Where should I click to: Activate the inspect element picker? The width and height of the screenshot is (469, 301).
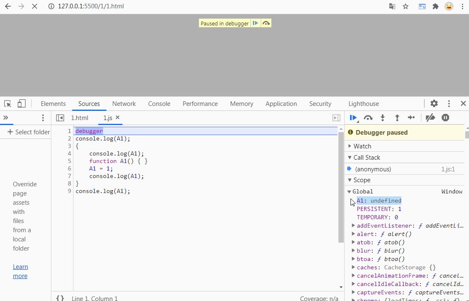(8, 104)
